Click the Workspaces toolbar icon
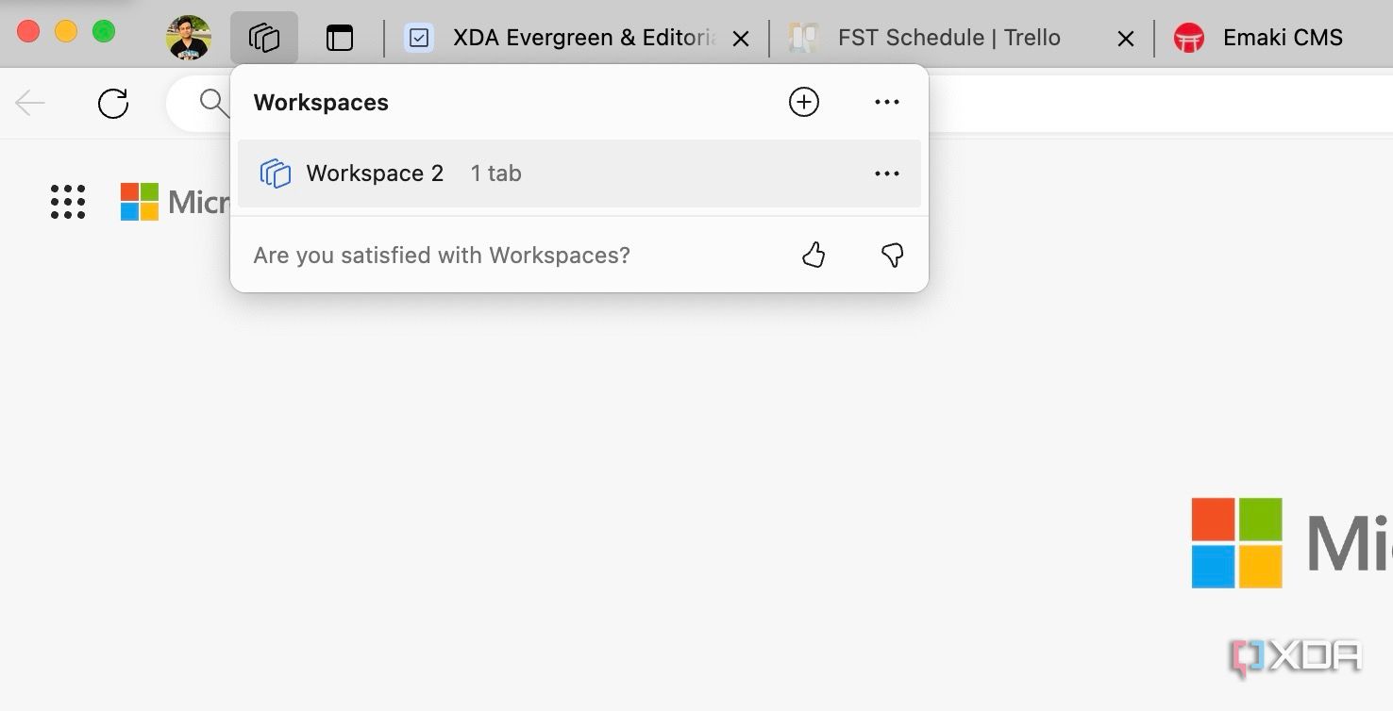Screen dimensions: 1393x711 click(x=264, y=38)
